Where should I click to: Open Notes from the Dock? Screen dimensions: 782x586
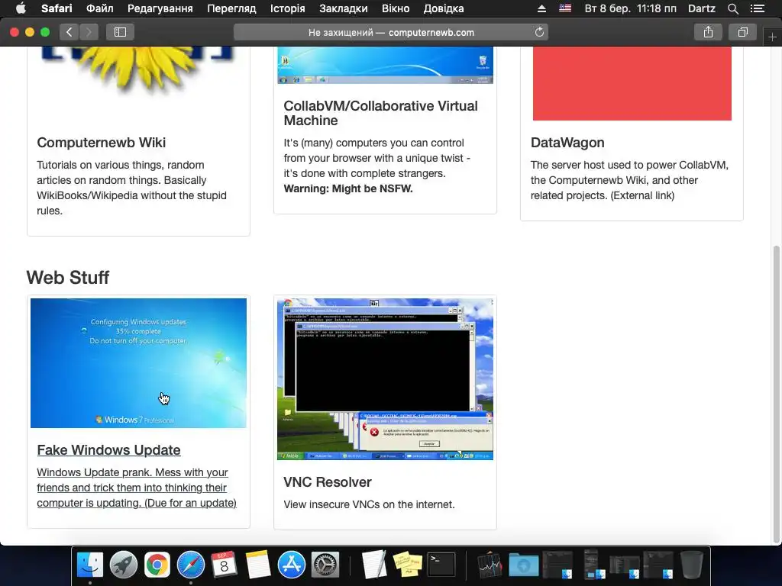coord(258,565)
